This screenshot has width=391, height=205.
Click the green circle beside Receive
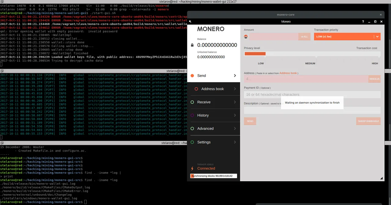(192, 102)
